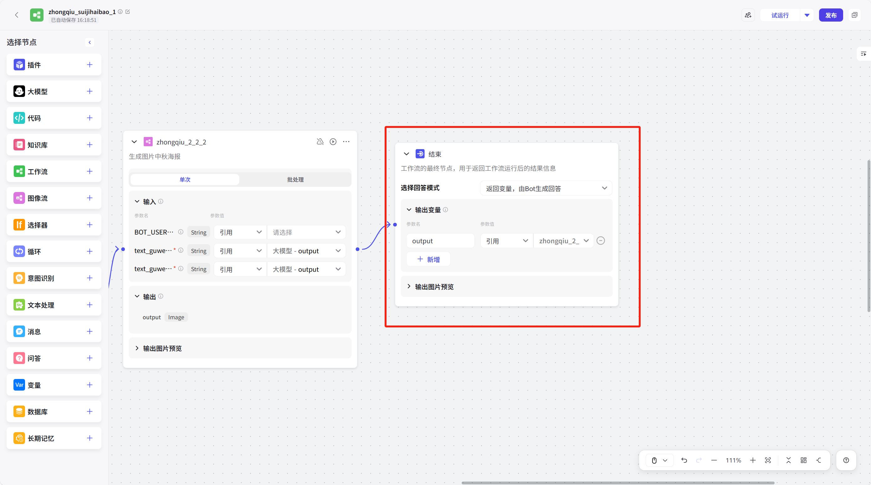Click the Image output type tag

tap(176, 317)
